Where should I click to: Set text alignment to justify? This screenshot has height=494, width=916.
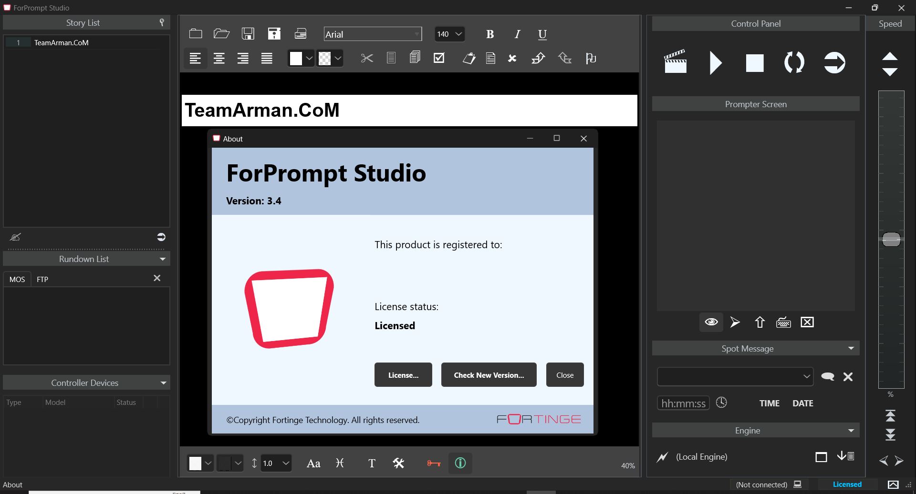(267, 59)
